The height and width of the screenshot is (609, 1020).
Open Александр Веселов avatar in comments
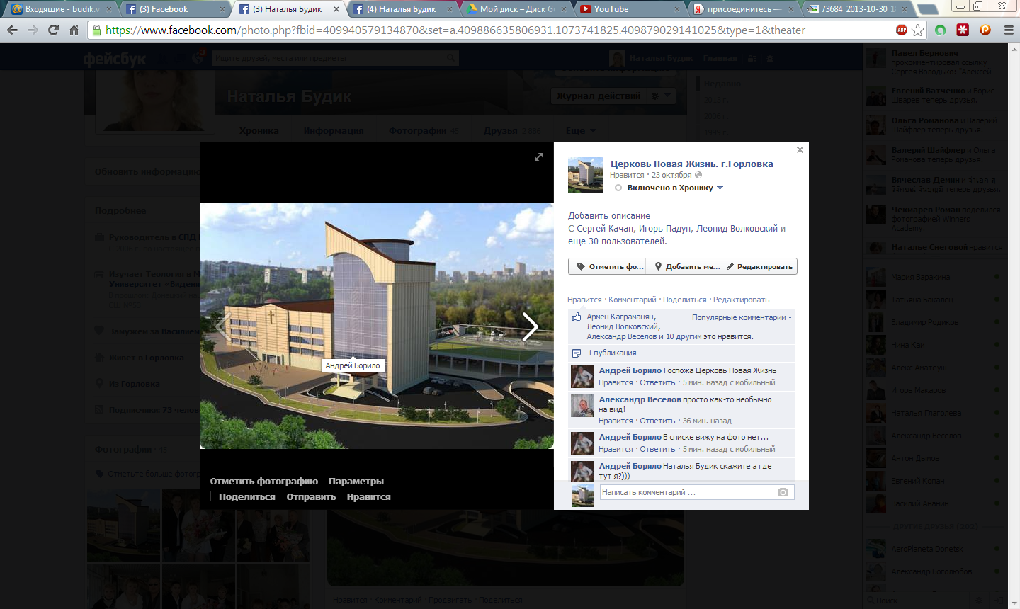(x=582, y=405)
